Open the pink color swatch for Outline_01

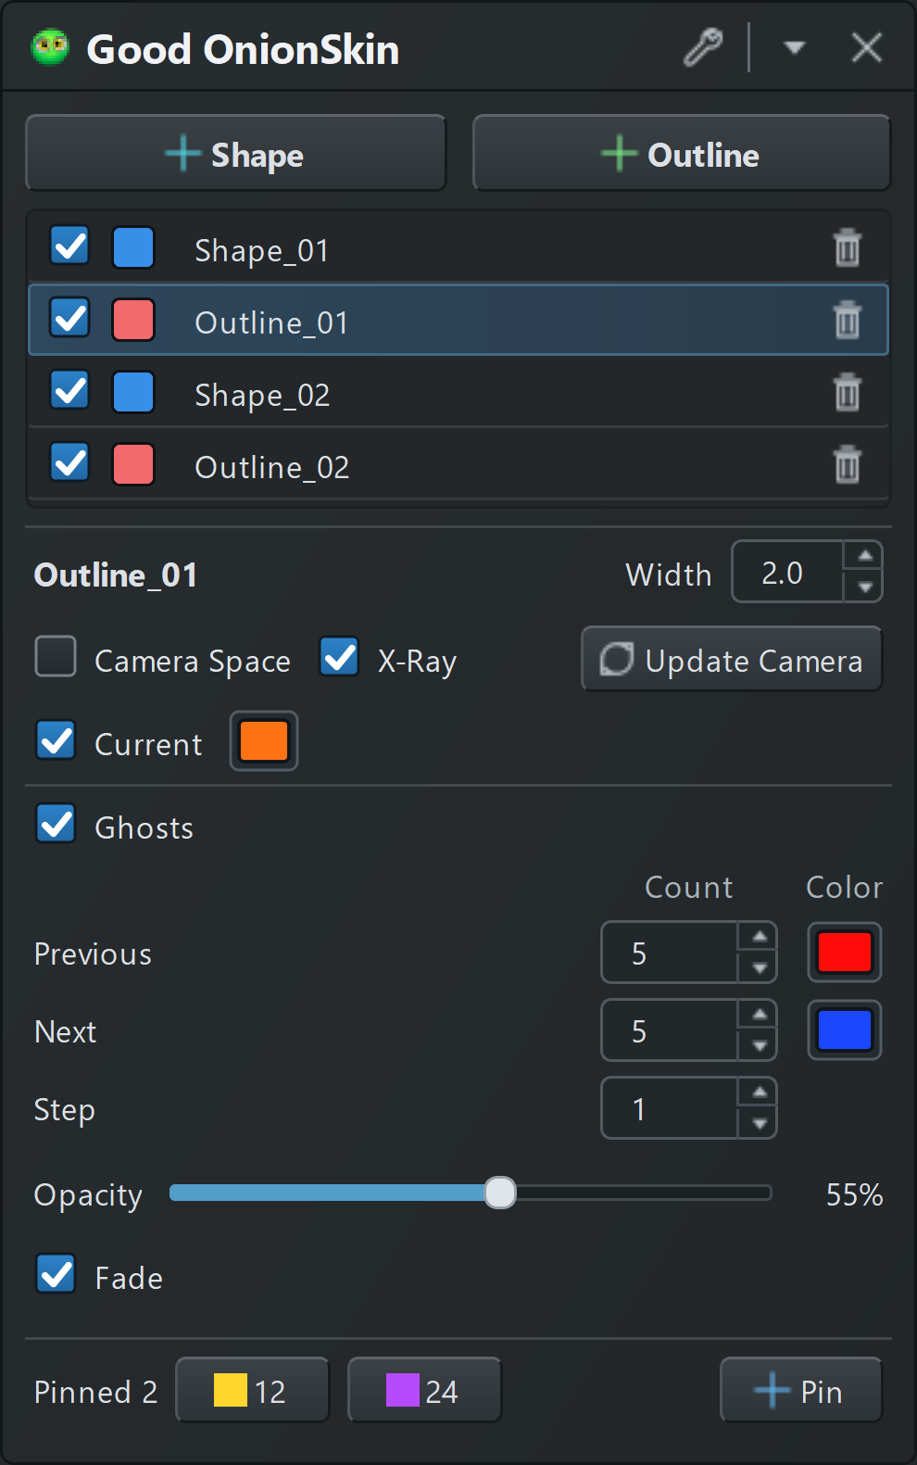click(133, 320)
